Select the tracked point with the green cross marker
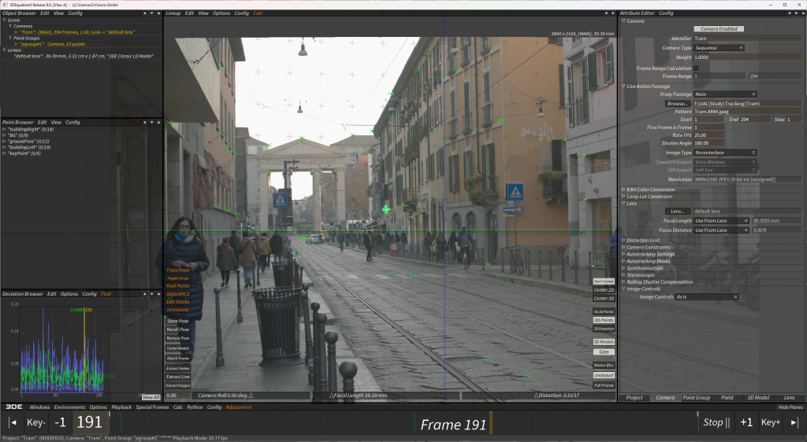Viewport: 807px width, 442px height. [386, 209]
